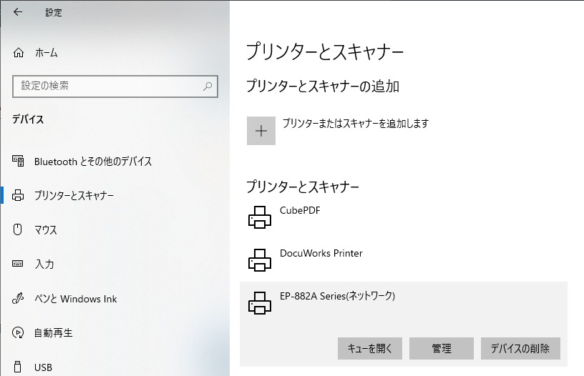The width and height of the screenshot is (584, 376).
Task: Open 自動再生 settings page
Action: (x=53, y=332)
